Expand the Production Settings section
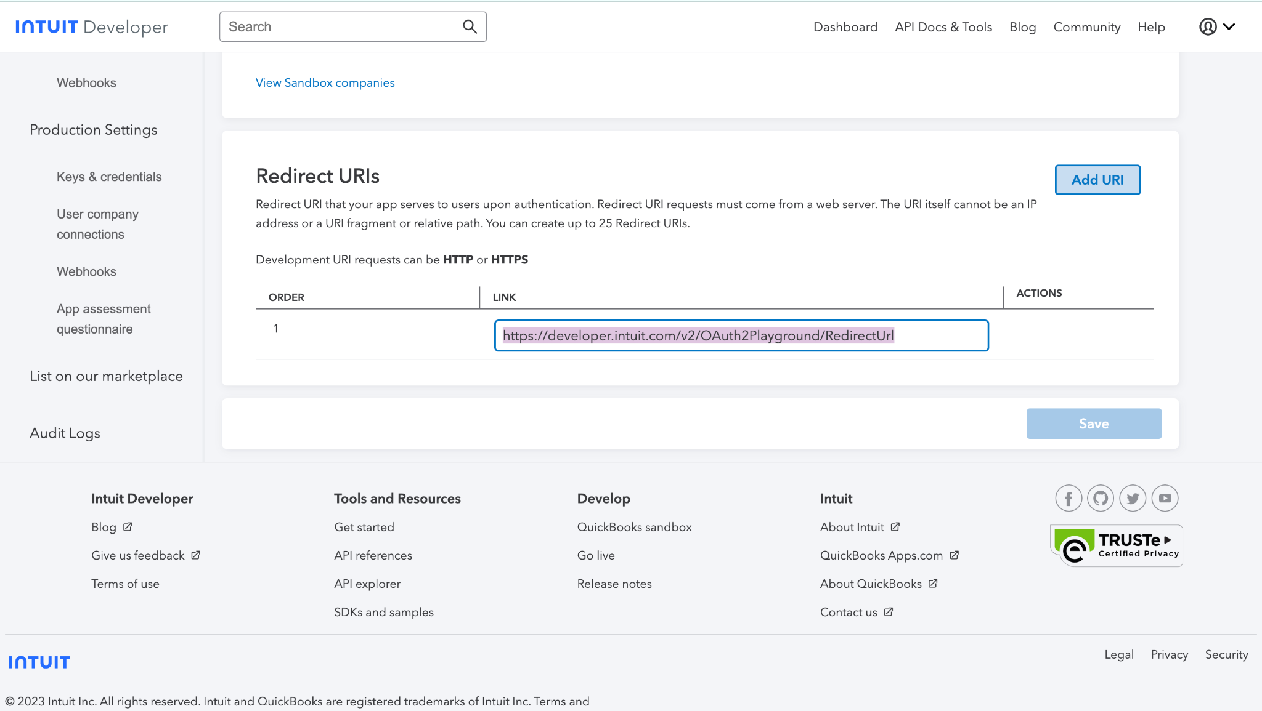Screen dimensions: 1262x711 93,130
